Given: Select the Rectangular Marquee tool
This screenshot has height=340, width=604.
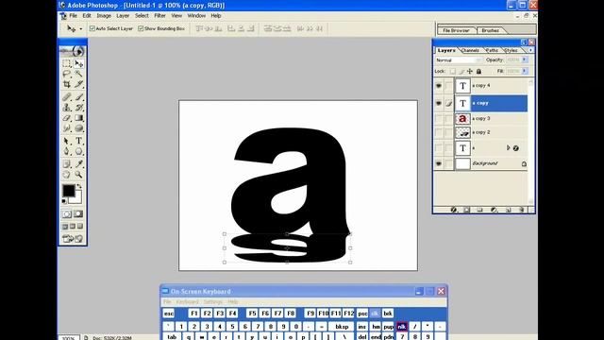Looking at the screenshot, I should [x=67, y=63].
